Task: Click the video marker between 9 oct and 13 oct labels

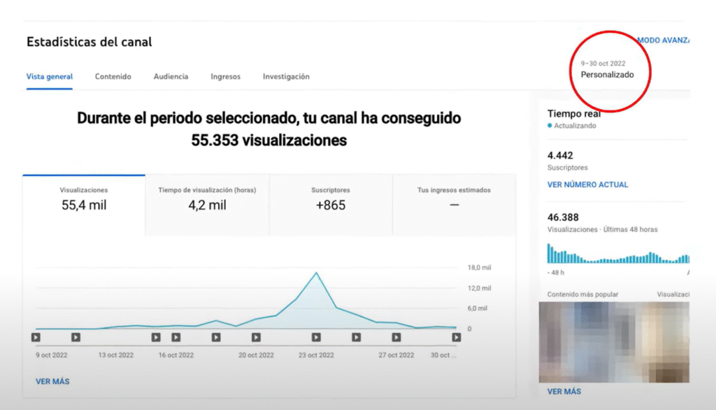Action: 76,337
